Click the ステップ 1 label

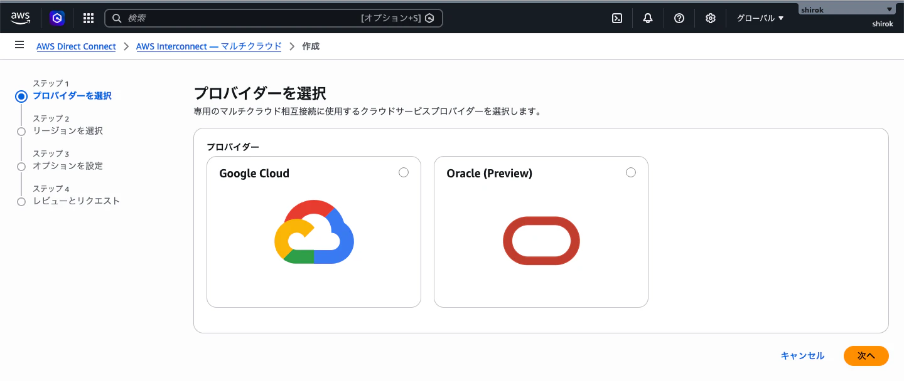(x=51, y=83)
